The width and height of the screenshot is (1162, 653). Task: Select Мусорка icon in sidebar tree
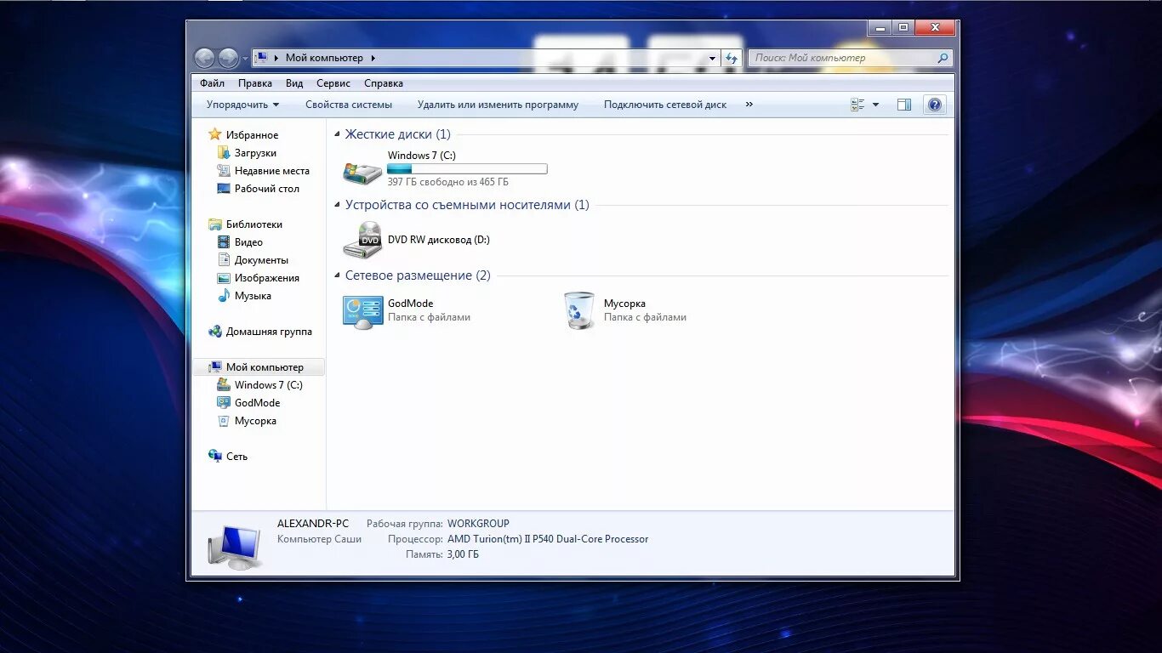(x=224, y=421)
